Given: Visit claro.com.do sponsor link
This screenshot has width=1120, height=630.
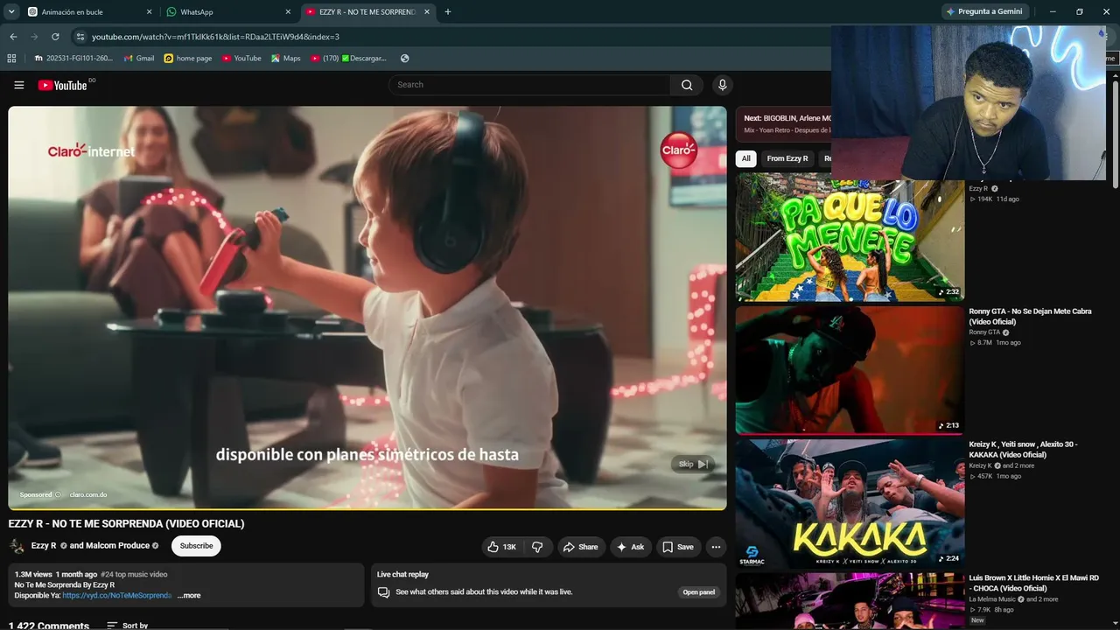Looking at the screenshot, I should (88, 495).
